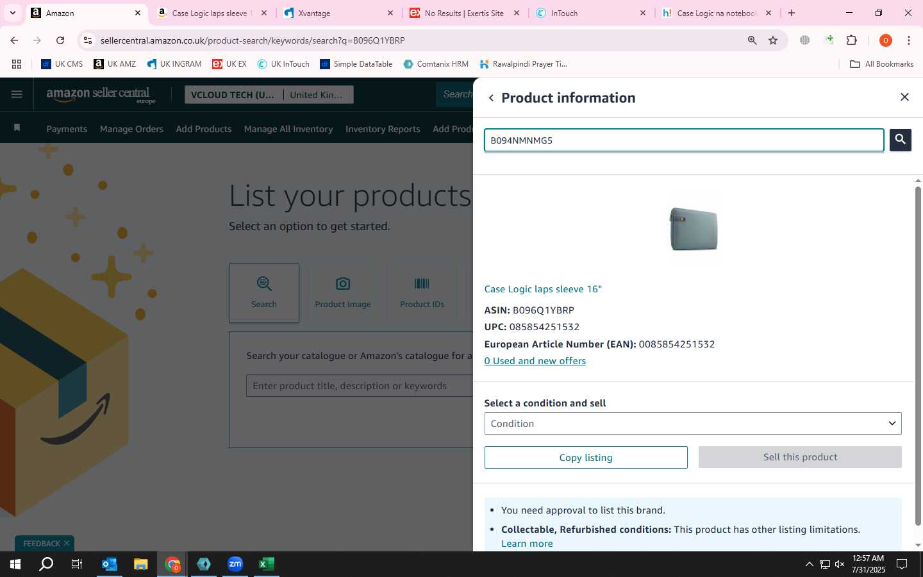Image resolution: width=923 pixels, height=577 pixels.
Task: Open UK INGRAM bookmark
Action: [174, 64]
